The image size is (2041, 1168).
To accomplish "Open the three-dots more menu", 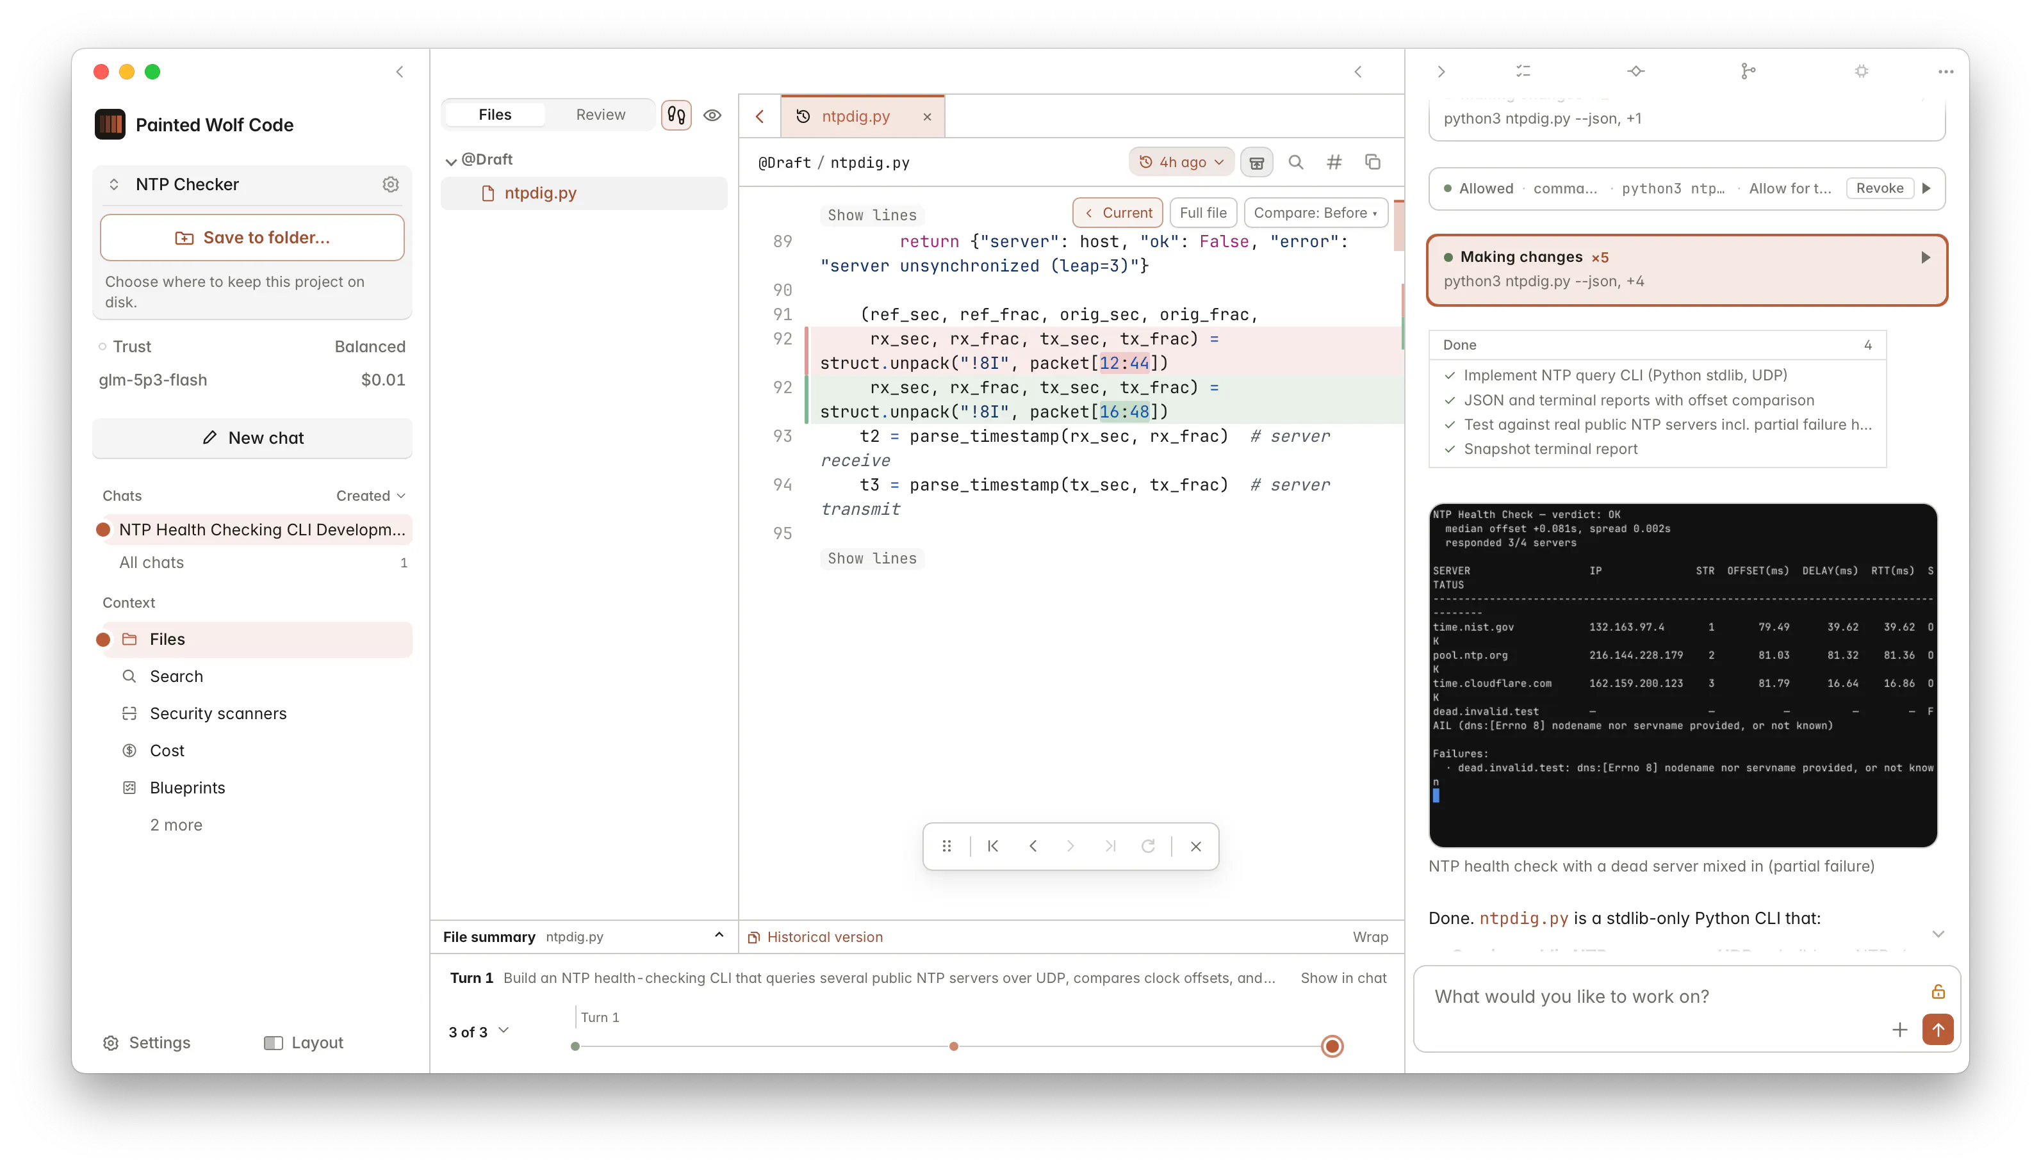I will pos(1946,71).
